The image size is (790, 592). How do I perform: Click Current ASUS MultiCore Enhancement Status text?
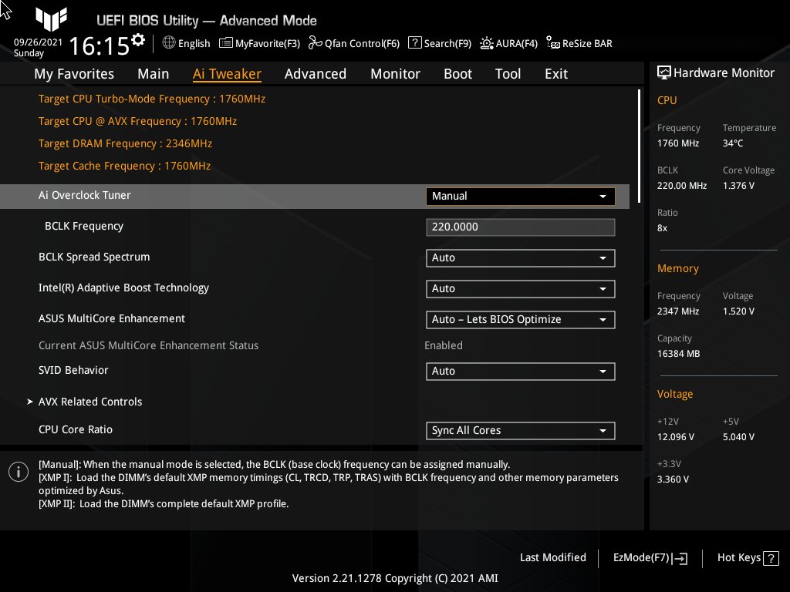click(149, 346)
